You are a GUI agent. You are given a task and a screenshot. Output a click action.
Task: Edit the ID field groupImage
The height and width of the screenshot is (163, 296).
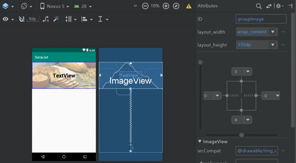[261, 19]
